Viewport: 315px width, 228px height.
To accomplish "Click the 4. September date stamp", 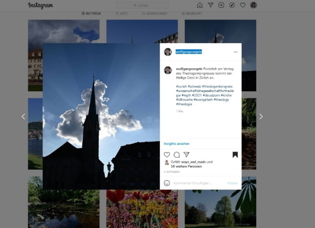I will [x=172, y=172].
